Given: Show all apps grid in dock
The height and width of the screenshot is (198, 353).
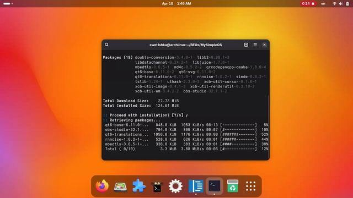Looking at the screenshot, I should [x=251, y=186].
